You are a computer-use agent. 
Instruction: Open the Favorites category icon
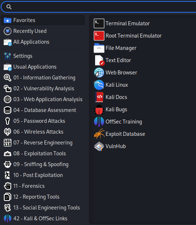tap(8, 20)
